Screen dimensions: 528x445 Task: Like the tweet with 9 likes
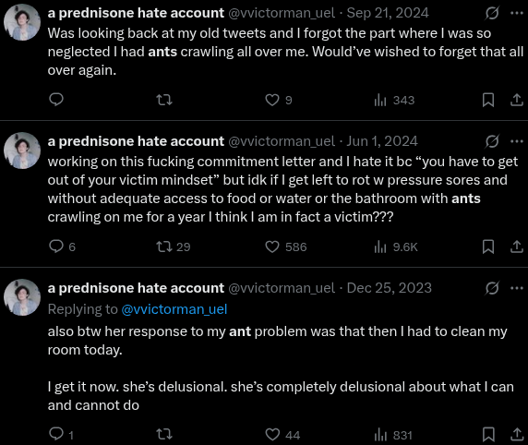[279, 100]
